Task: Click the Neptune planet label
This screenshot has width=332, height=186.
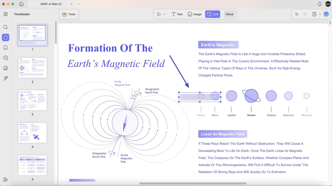Action: coord(289,115)
